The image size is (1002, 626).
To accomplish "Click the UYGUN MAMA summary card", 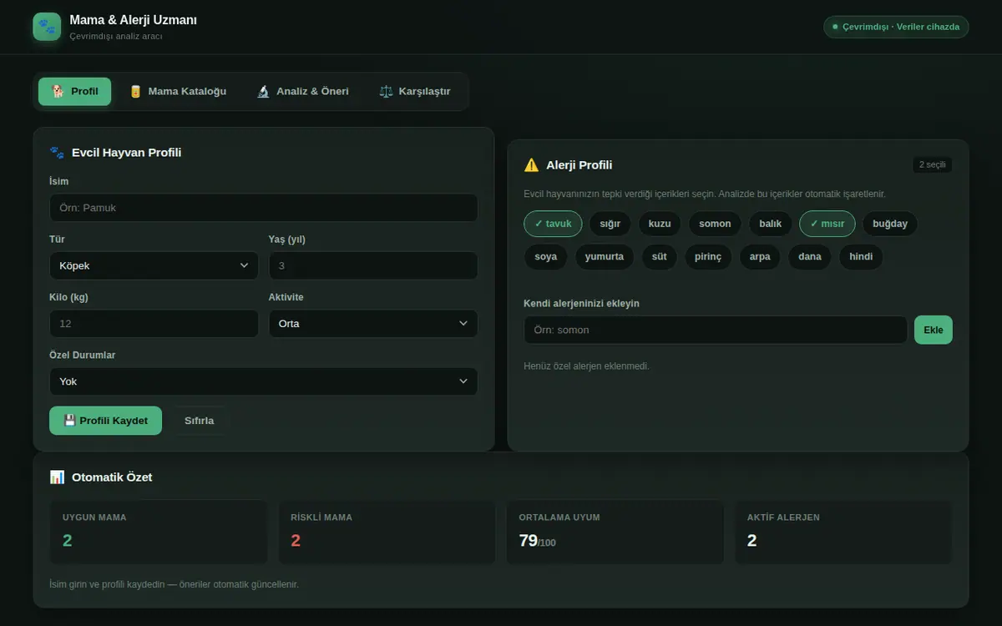I will click(x=159, y=532).
